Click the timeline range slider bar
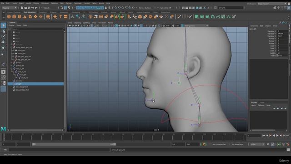291x164 pixels. [74, 144]
